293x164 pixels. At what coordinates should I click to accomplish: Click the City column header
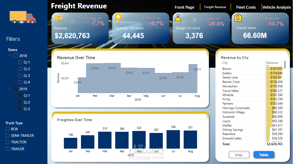click(x=225, y=63)
